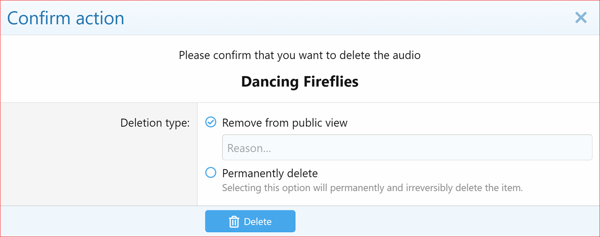
Task: Focus the Reason input field
Action: [407, 148]
